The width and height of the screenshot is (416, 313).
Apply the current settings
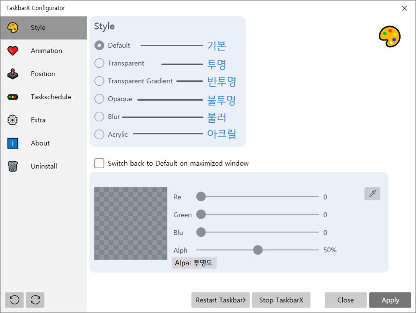click(390, 300)
